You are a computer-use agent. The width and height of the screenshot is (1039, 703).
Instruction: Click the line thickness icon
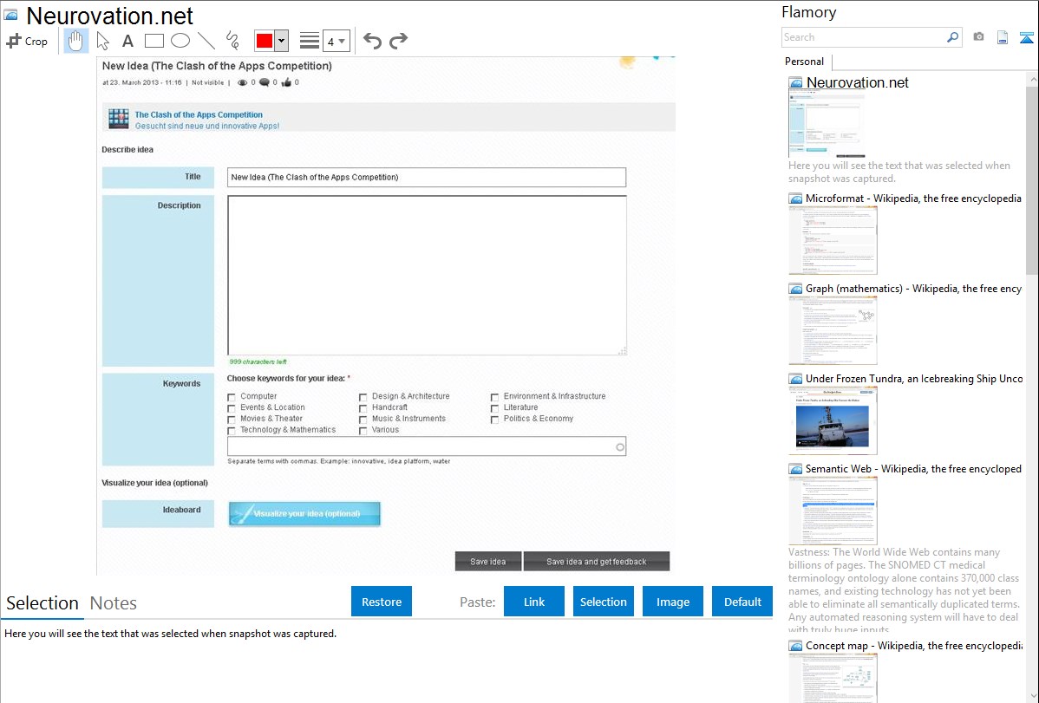point(310,41)
